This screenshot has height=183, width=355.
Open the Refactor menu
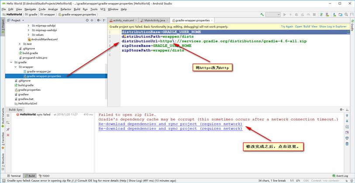(66, 9)
